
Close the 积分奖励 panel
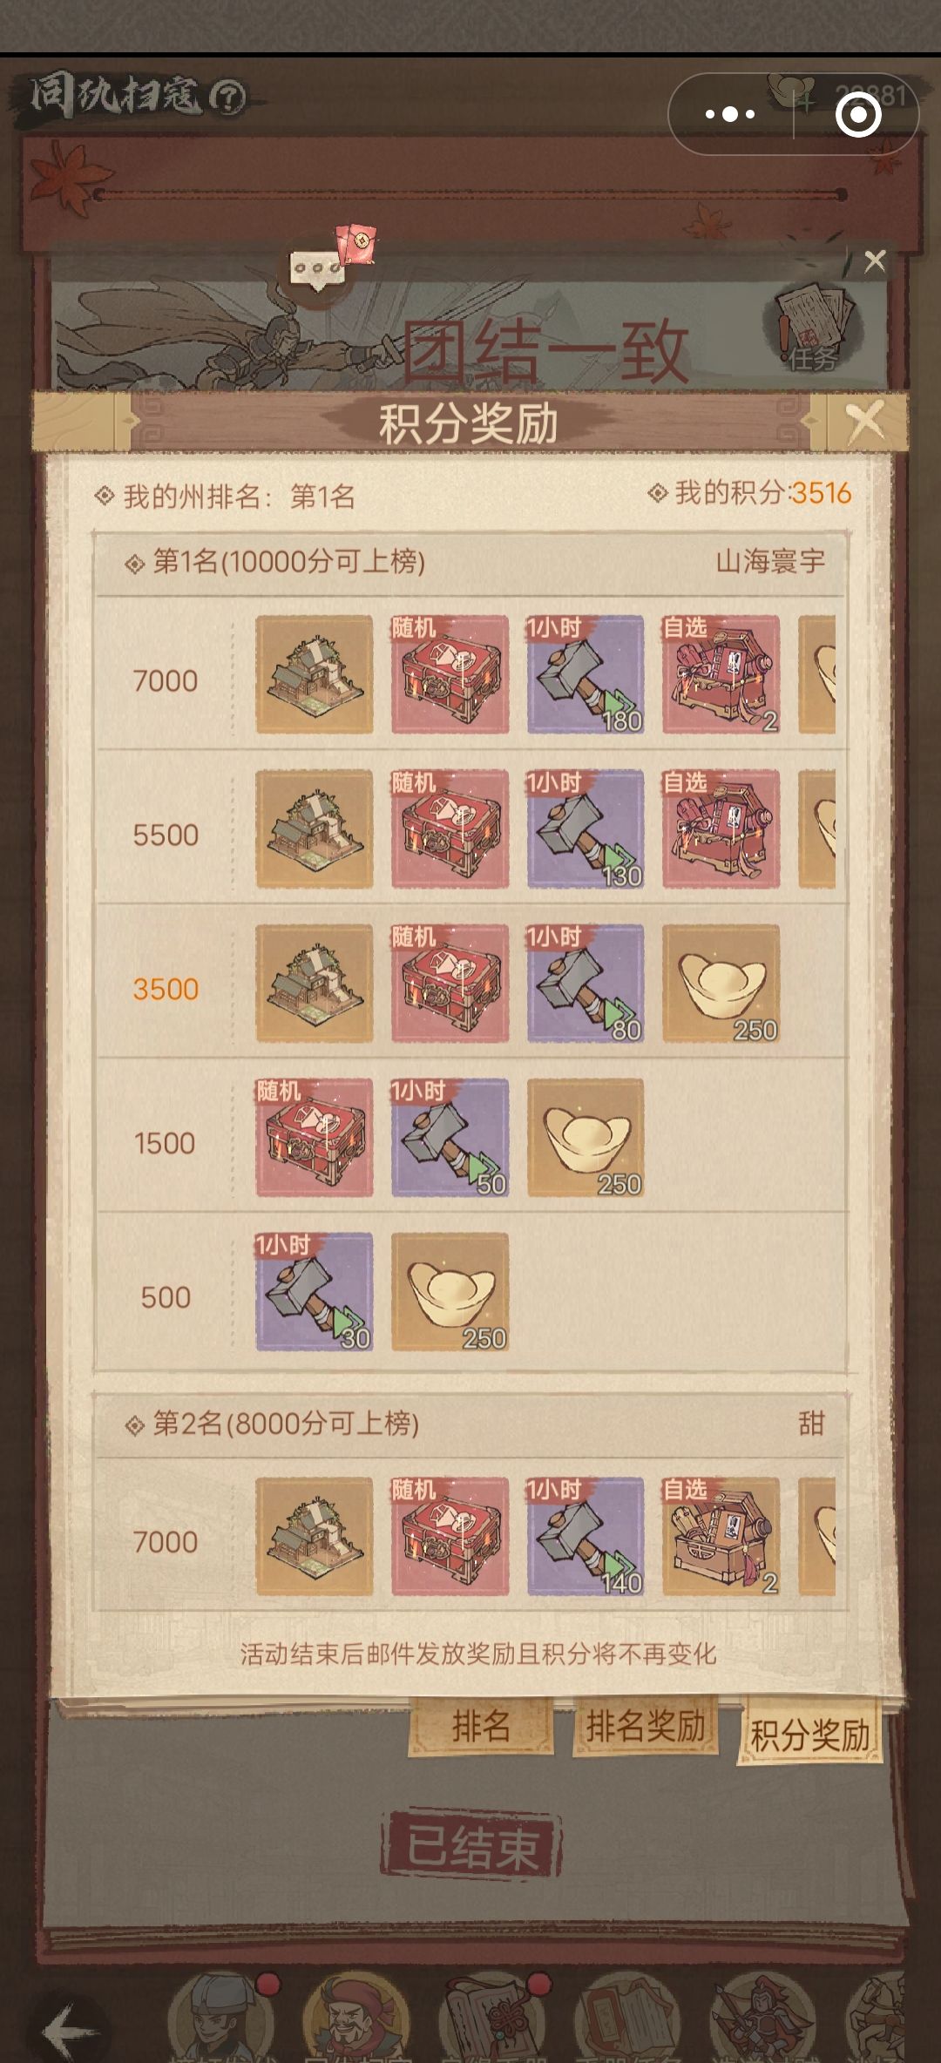[864, 423]
